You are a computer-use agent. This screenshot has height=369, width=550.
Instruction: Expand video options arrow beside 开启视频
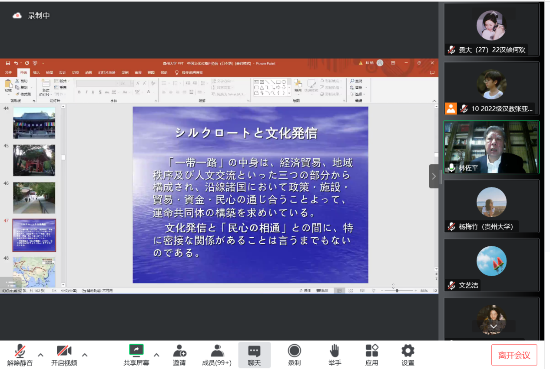coord(85,355)
